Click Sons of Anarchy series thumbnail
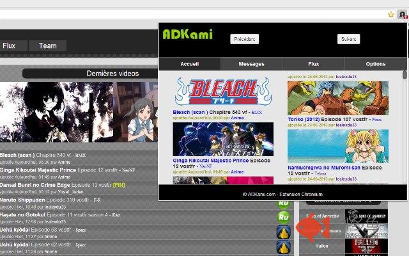 coord(366,216)
